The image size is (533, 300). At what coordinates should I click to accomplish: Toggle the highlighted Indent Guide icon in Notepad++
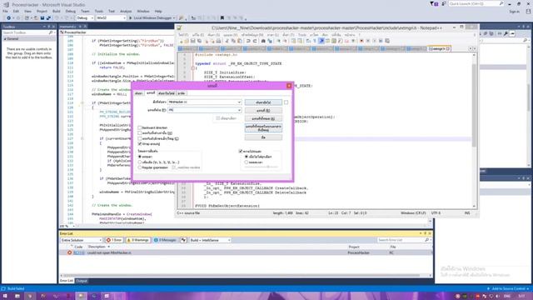[321, 41]
